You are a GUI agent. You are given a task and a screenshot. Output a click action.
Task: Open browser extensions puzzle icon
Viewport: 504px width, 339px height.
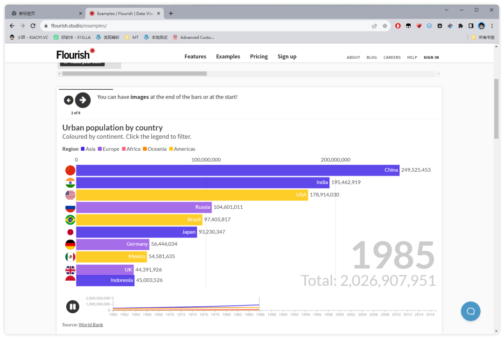[x=461, y=26]
